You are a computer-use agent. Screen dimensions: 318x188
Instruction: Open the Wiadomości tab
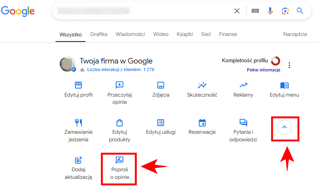(130, 34)
